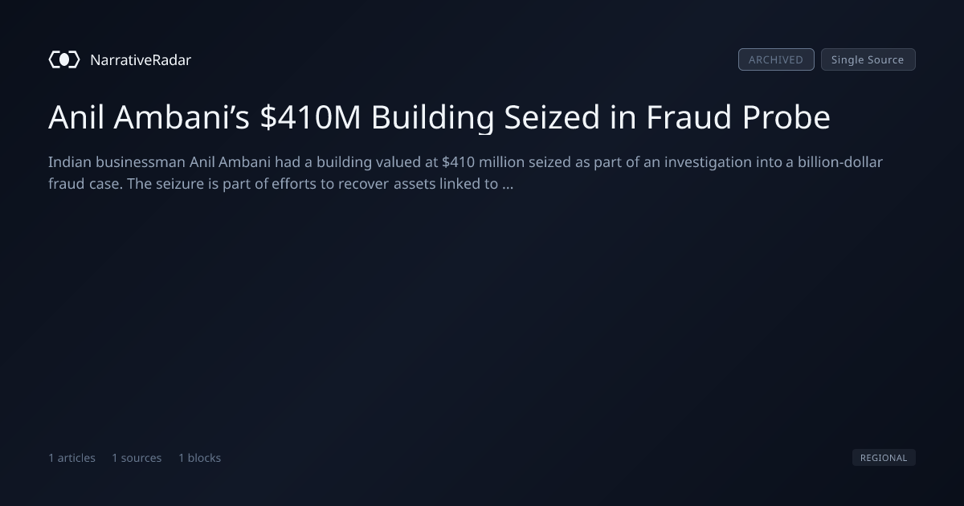
Task: Expand the truncated summary via trailing ellipsis
Action: (507, 184)
